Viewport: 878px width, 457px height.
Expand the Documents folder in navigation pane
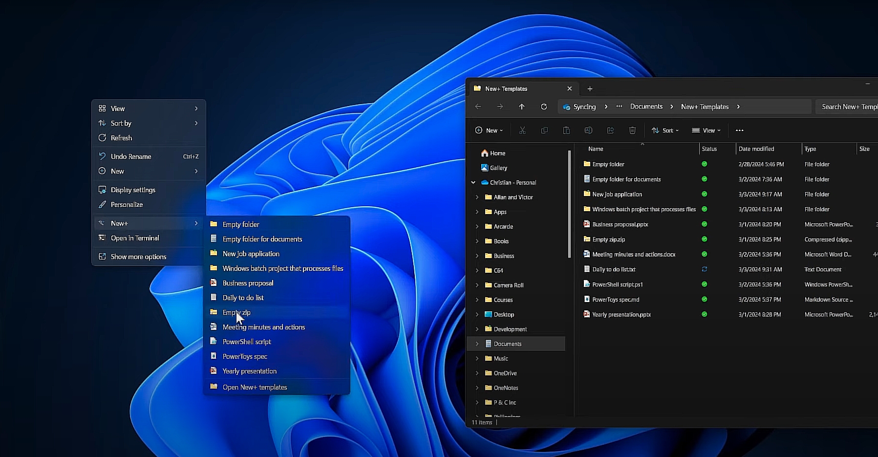click(477, 344)
